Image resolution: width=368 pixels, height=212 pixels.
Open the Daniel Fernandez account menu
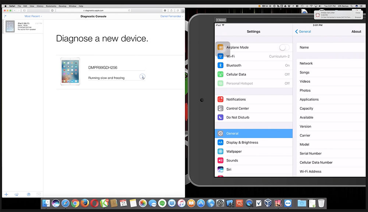point(172,16)
